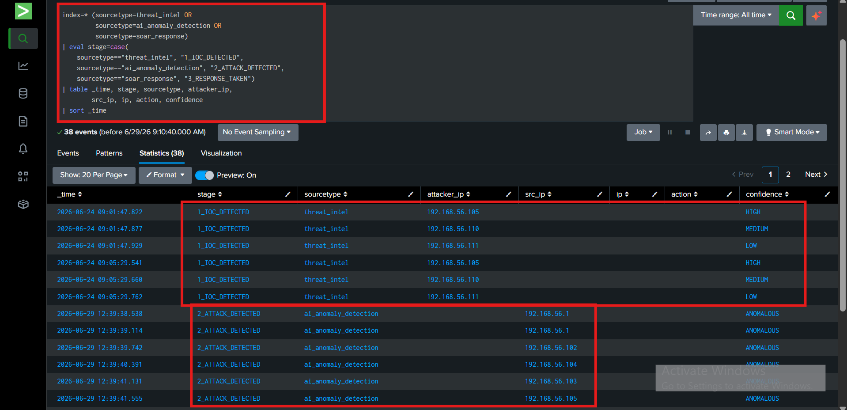The width and height of the screenshot is (847, 410).
Task: Switch to the Visualization tab
Action: click(221, 153)
